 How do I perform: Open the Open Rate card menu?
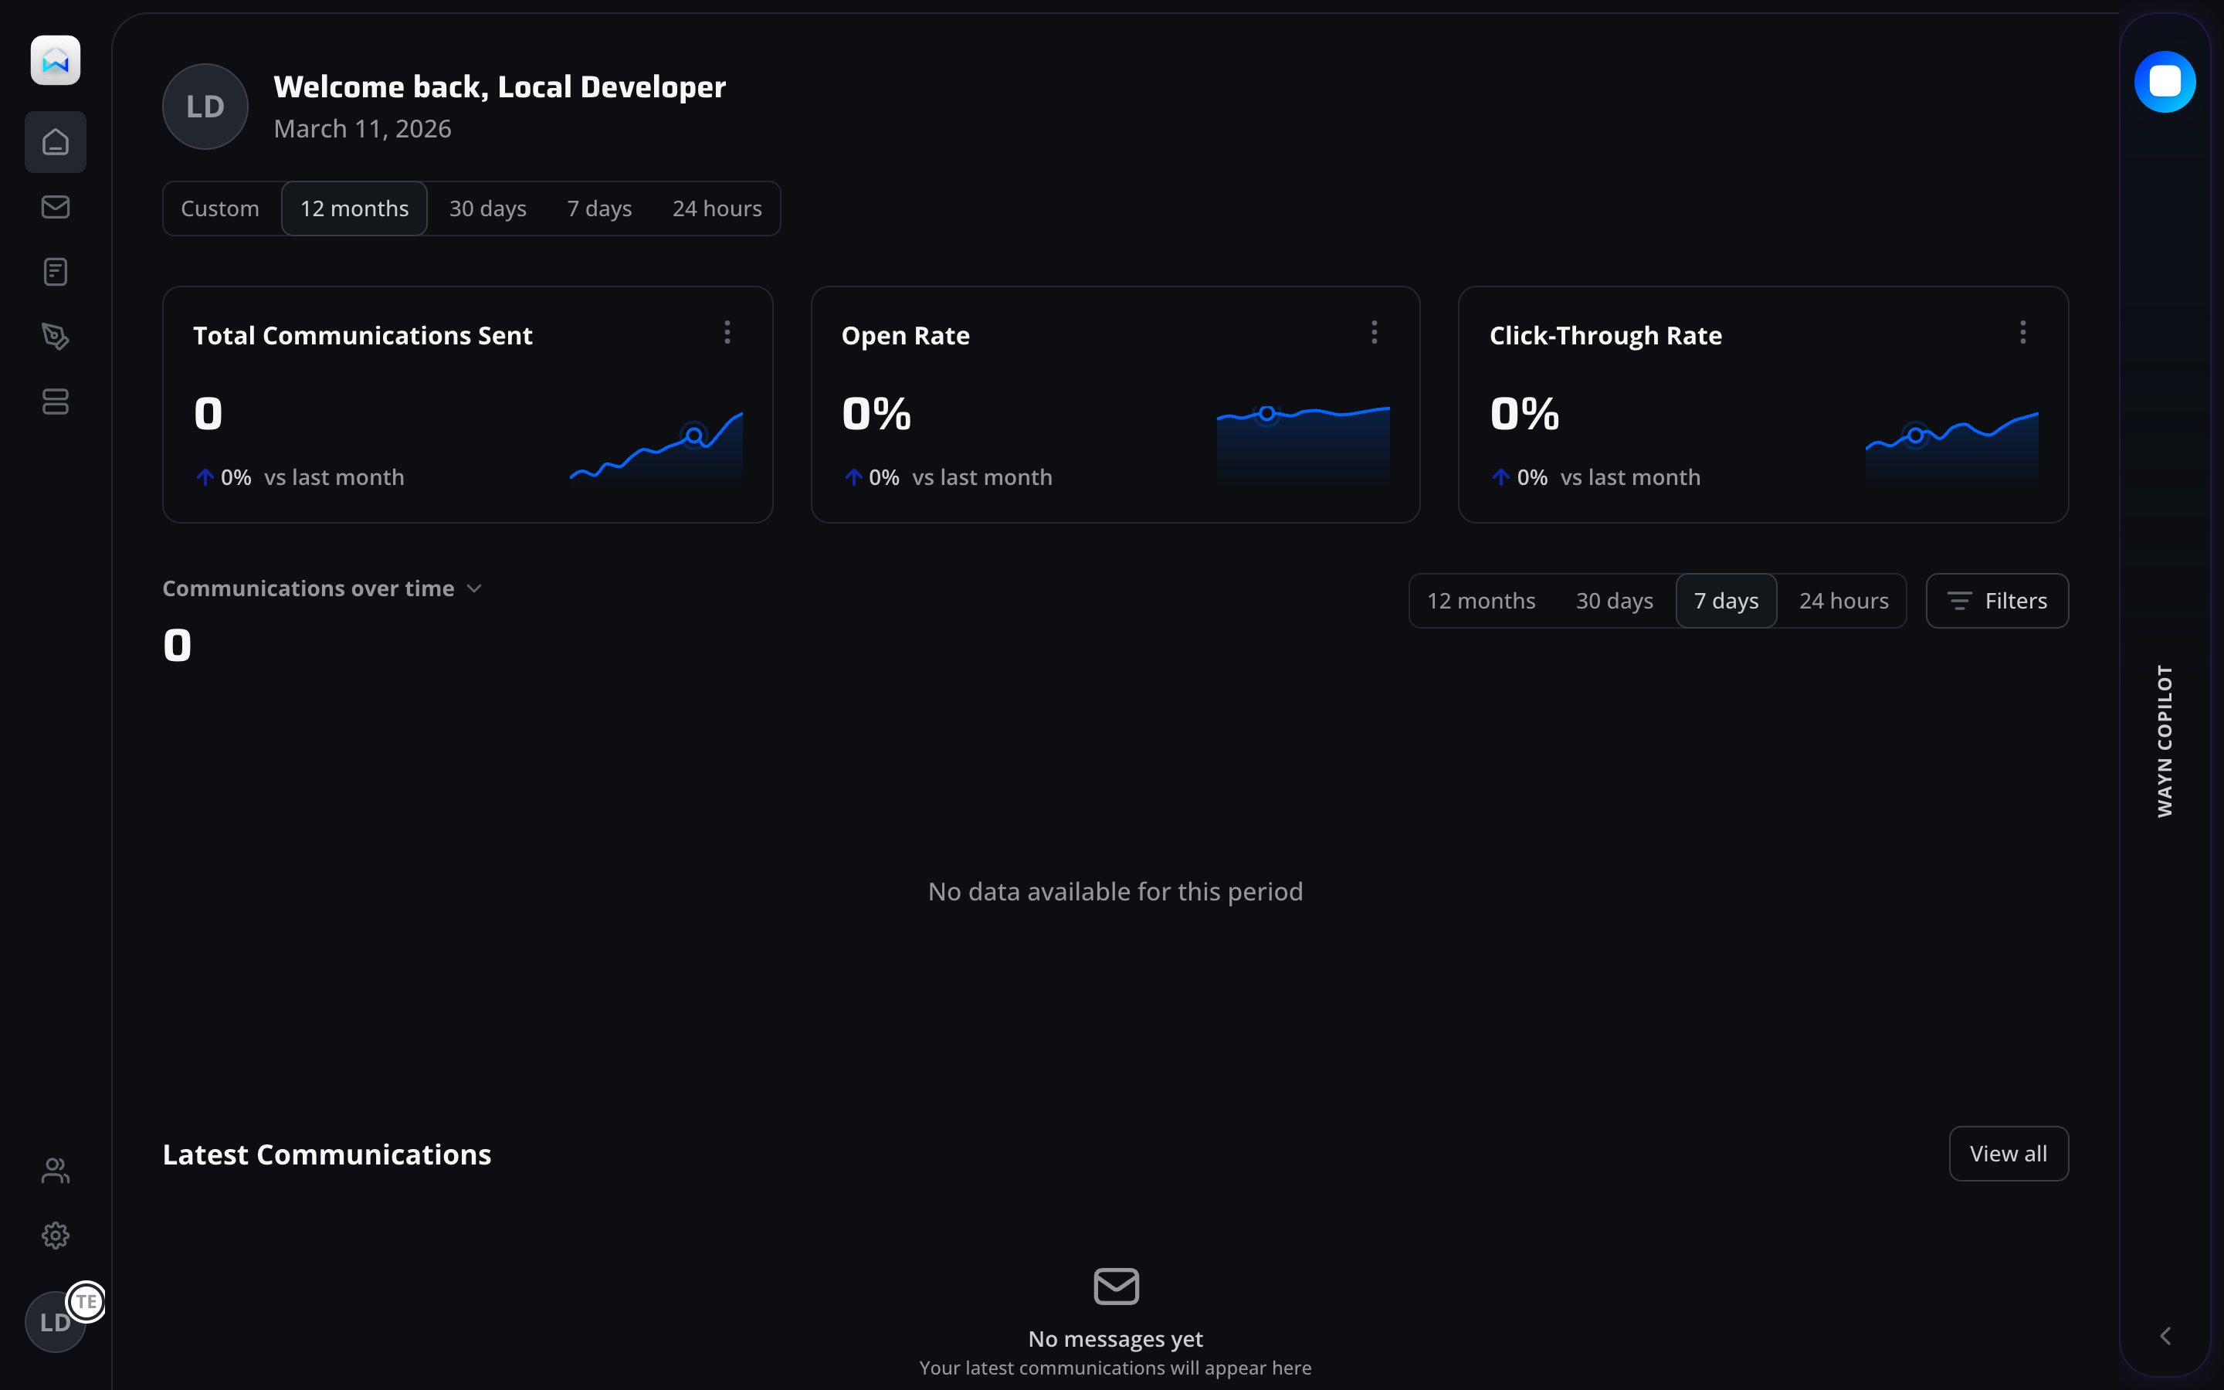pos(1373,332)
